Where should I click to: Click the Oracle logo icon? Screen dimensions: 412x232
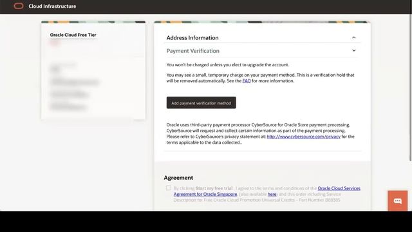pos(19,6)
